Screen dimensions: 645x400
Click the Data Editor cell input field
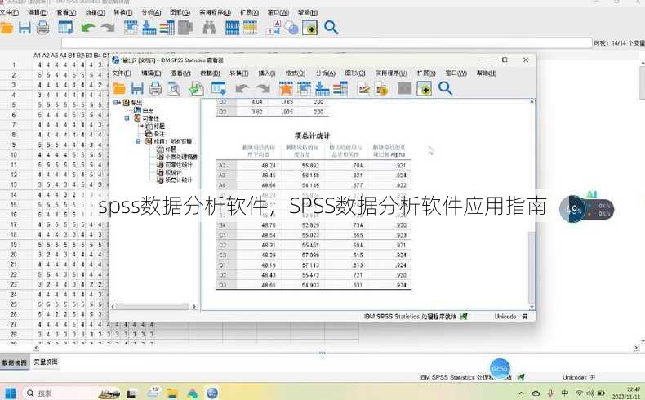pos(327,42)
